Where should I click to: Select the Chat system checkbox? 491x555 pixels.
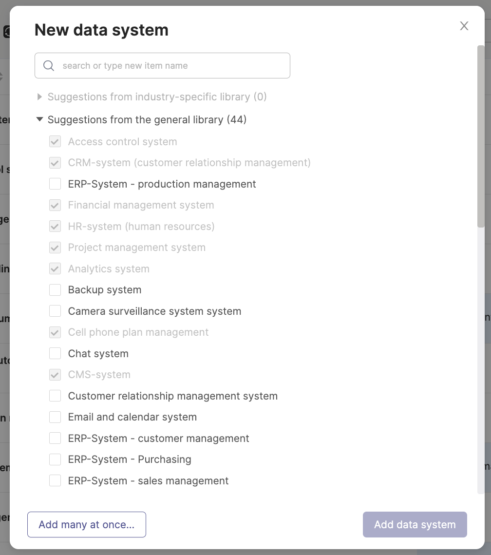click(x=55, y=353)
